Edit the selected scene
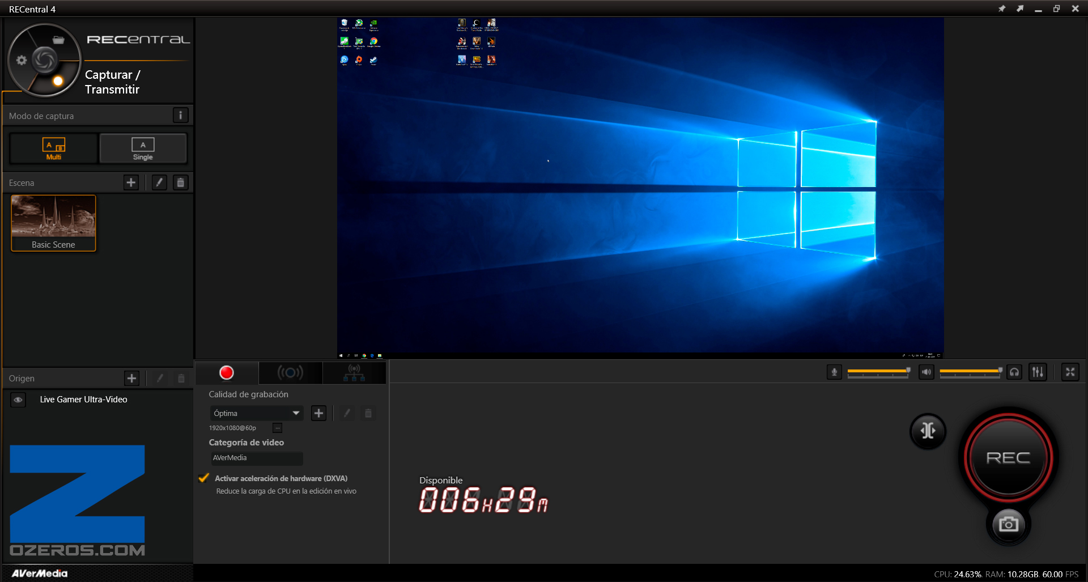The image size is (1088, 582). tap(159, 182)
